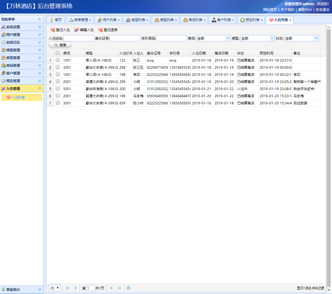Open the 状态 filter dropdown
The width and height of the screenshot is (332, 294).
[x=316, y=38]
